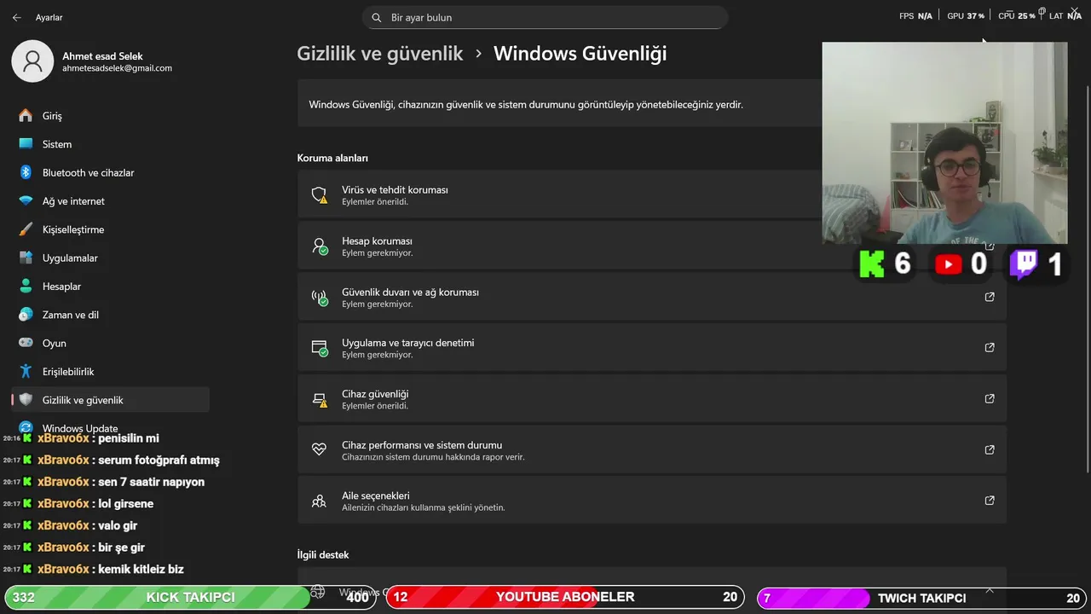Select Erişilebilirlik in sidebar

(x=110, y=371)
